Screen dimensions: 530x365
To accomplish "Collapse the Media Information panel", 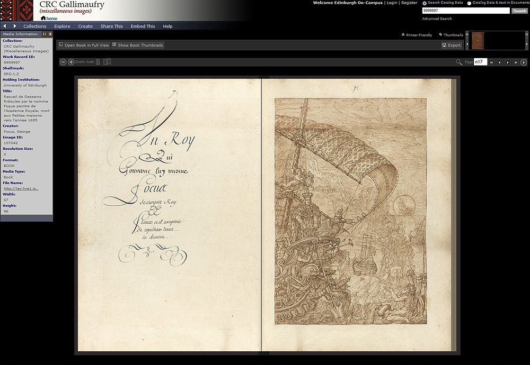I will [x=45, y=34].
